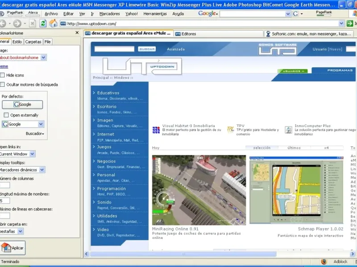Click the green Go arrow beside address bar
Viewport: 357px width, 267px height.
pyautogui.click(x=350, y=24)
